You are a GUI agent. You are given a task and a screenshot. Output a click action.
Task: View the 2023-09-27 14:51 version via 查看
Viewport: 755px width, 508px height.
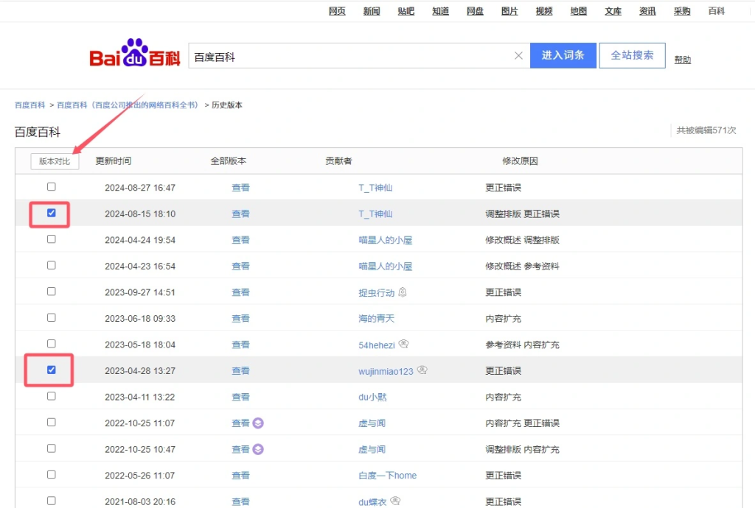click(x=240, y=292)
